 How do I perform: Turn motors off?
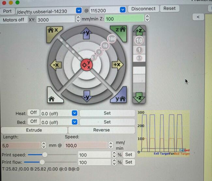point(14,20)
